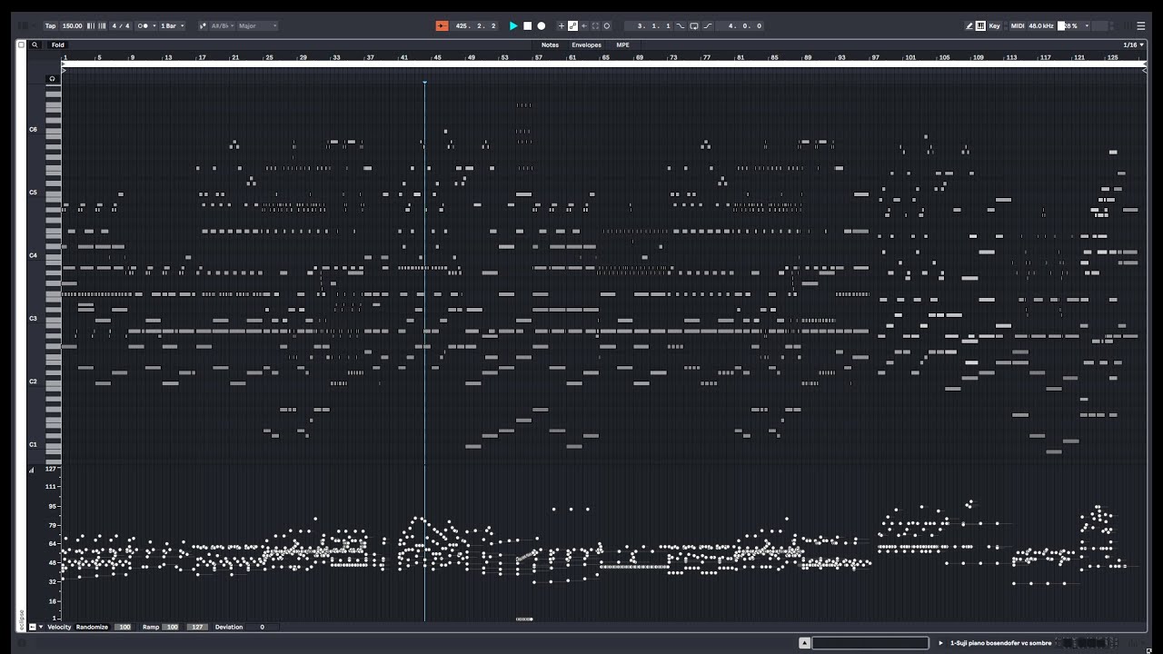Viewport: 1163px width, 654px height.
Task: Click the Deviation value field
Action: [x=262, y=627]
